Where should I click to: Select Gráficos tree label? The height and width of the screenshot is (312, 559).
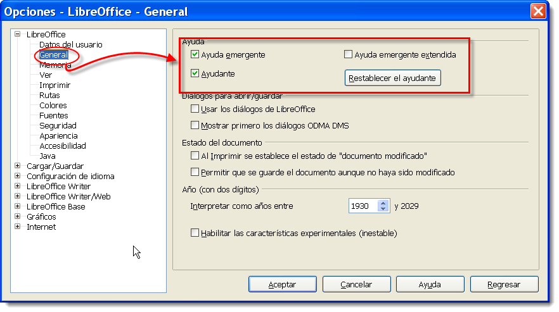[x=41, y=216]
